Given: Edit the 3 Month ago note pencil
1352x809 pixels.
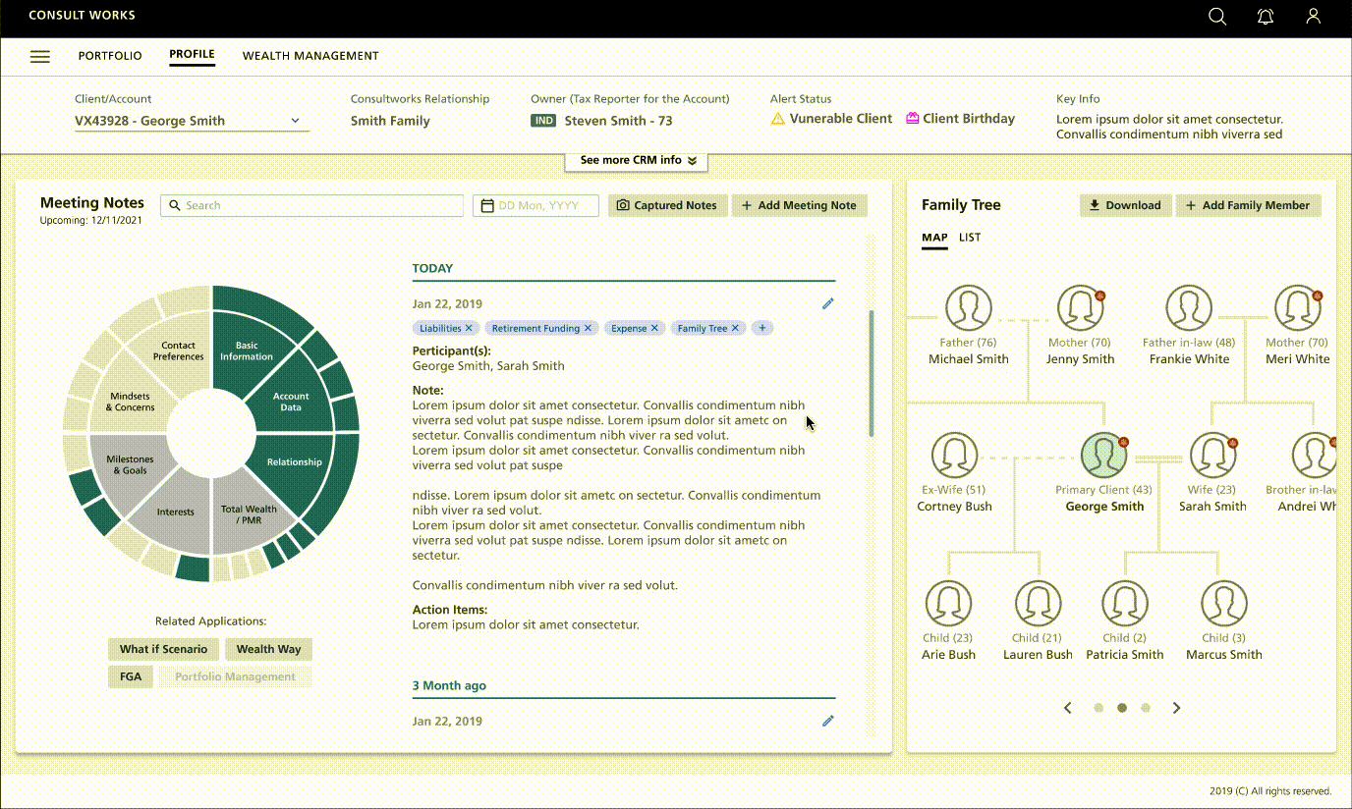Looking at the screenshot, I should (x=828, y=722).
